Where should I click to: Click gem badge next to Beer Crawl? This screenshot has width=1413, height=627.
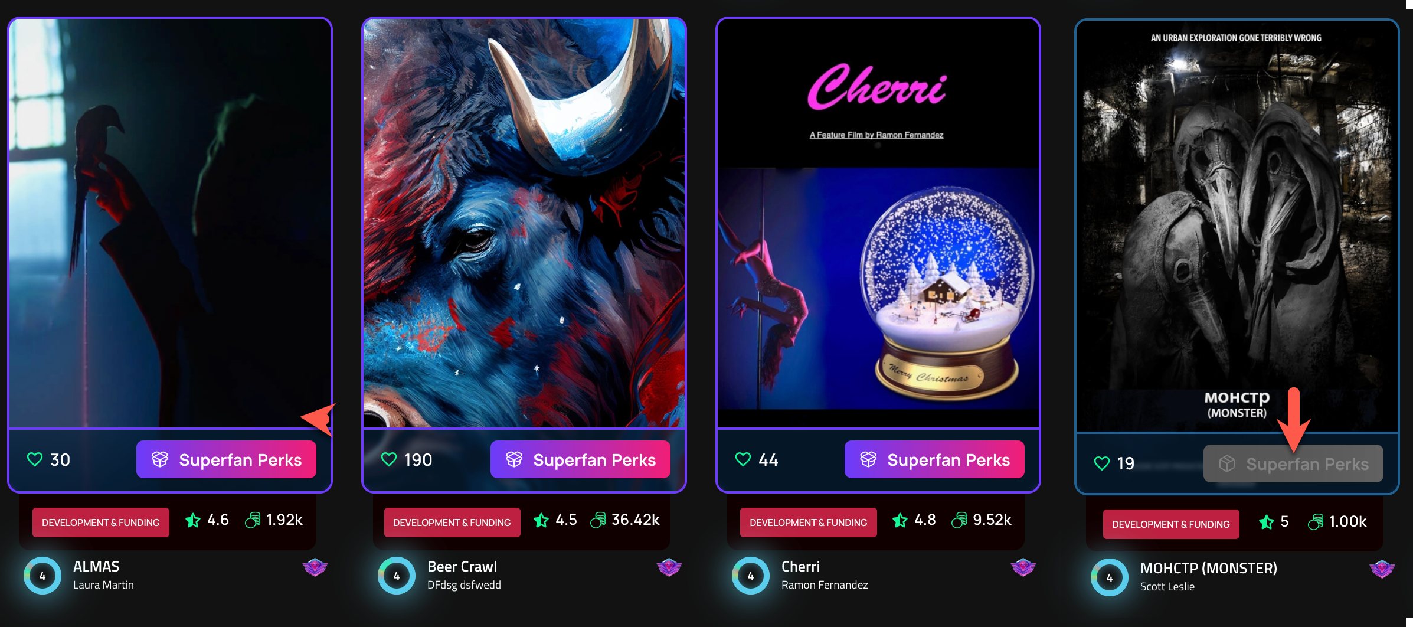click(669, 567)
